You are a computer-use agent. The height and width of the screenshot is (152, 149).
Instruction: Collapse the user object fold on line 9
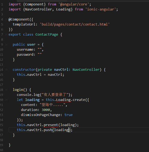point(6,44)
